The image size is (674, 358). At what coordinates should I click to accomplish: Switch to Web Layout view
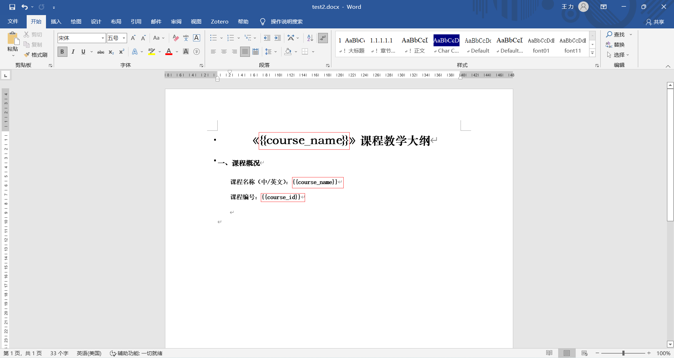[x=584, y=353]
